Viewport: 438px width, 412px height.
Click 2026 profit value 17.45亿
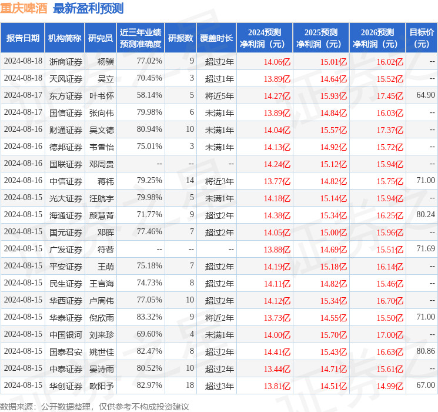390,96
